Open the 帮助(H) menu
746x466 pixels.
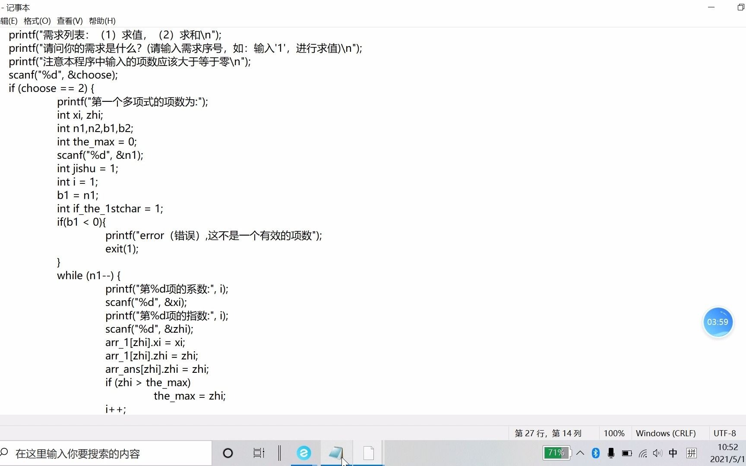point(102,21)
